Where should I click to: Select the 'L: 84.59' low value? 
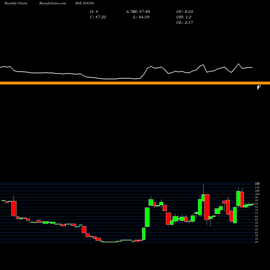(141, 17)
